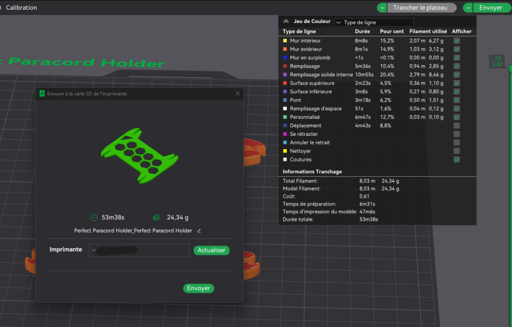Image resolution: width=512 pixels, height=327 pixels.
Task: Click the Envoyer button inside the SD card dialog
Action: point(199,288)
